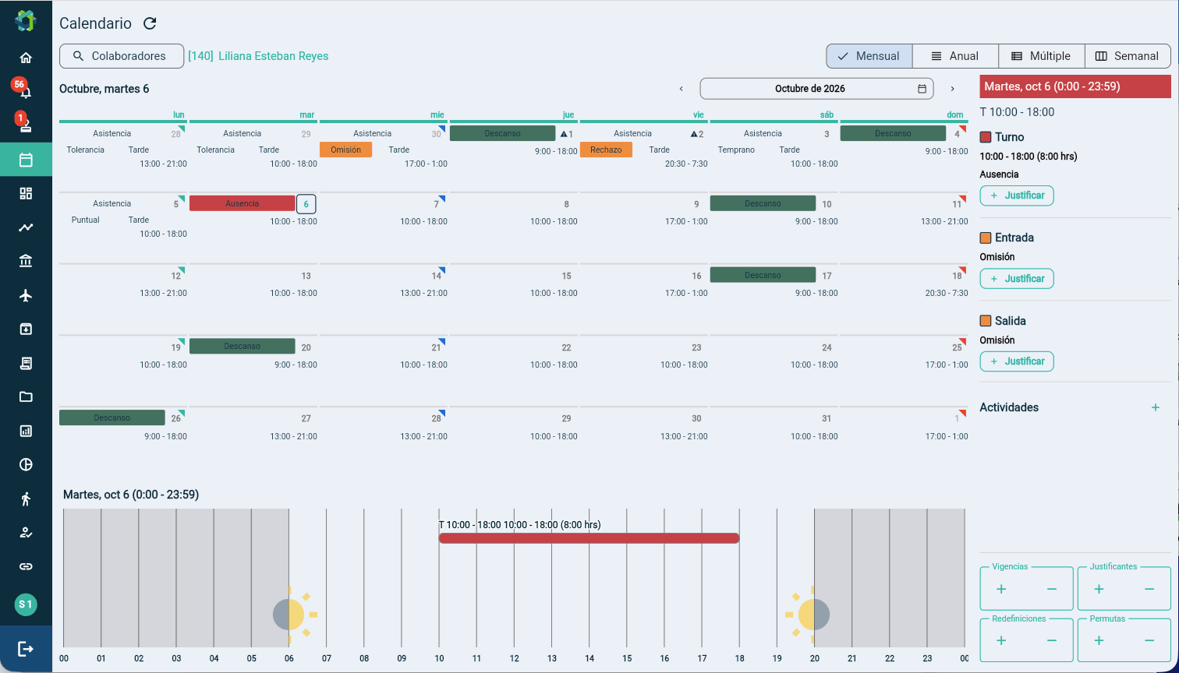Open the receipt document icon in the sidebar

pos(26,363)
